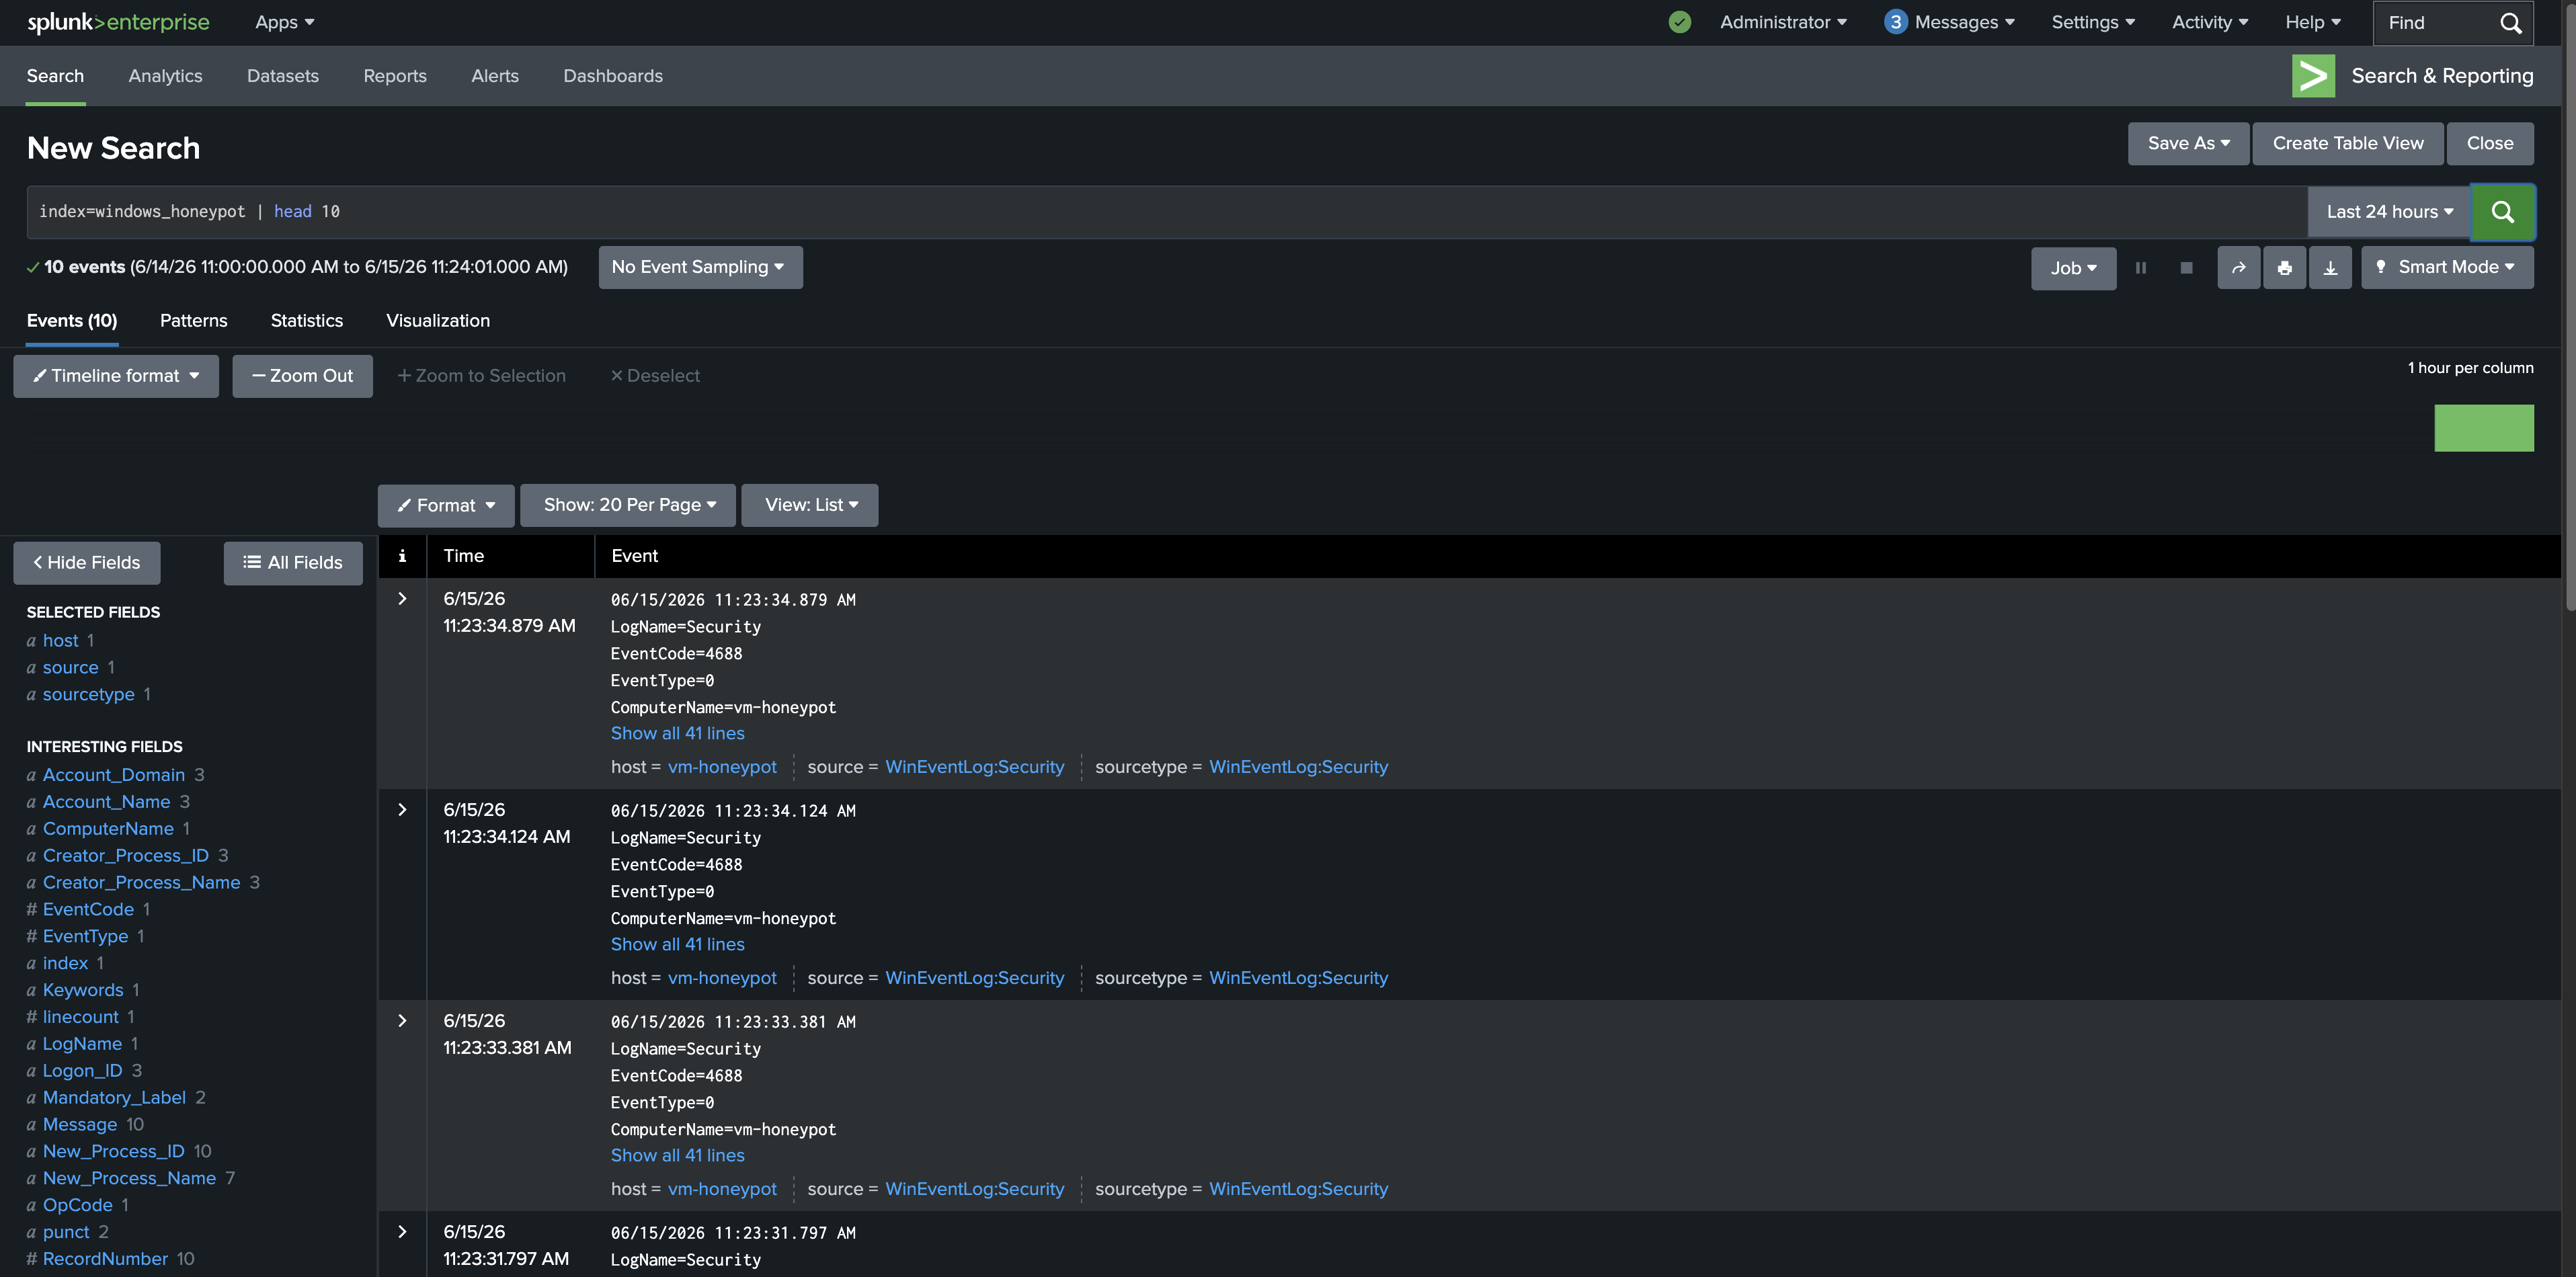Open the New_Process_Name field
This screenshot has height=1277, width=2576.
129,1179
